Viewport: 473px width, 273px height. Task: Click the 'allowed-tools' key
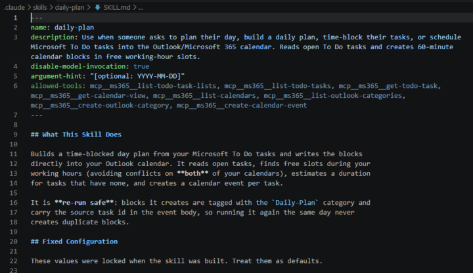click(x=56, y=86)
